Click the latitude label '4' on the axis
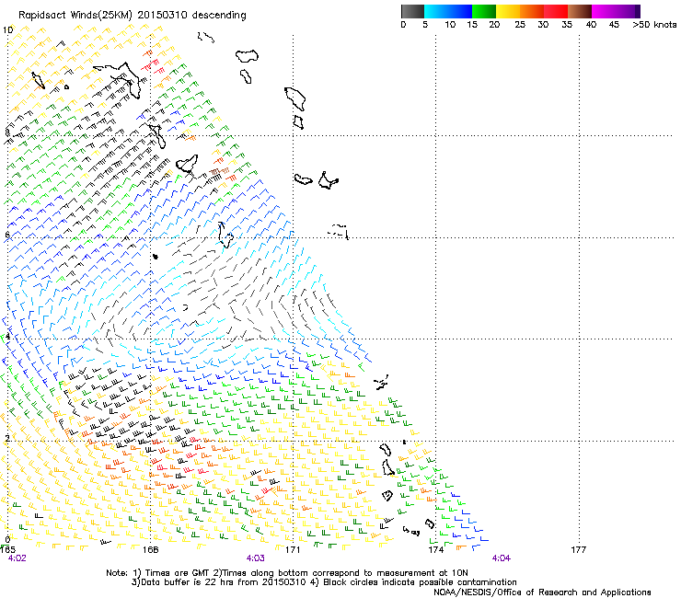 pos(7,337)
